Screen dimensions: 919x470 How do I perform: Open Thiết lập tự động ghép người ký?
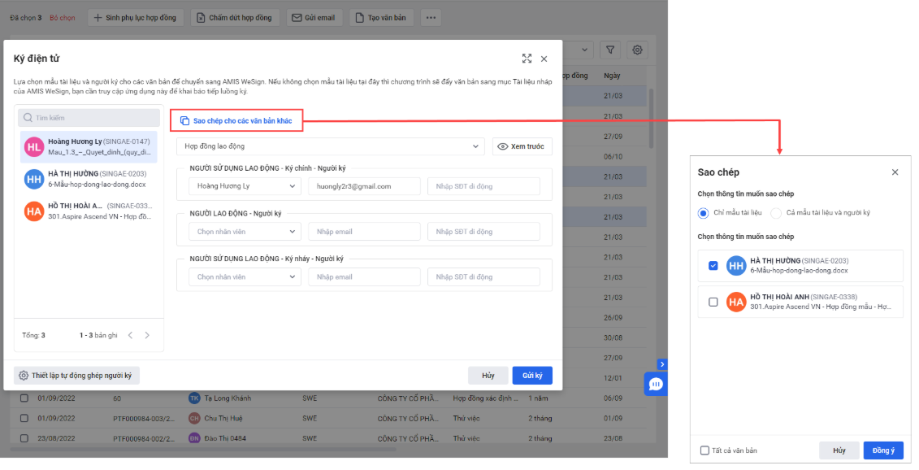[x=76, y=376]
